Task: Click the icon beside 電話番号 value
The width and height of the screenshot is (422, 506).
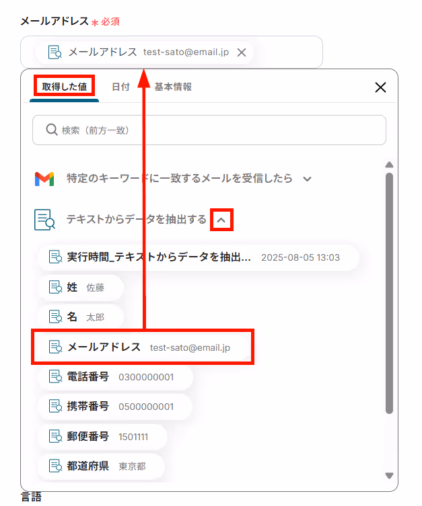Action: (x=55, y=376)
